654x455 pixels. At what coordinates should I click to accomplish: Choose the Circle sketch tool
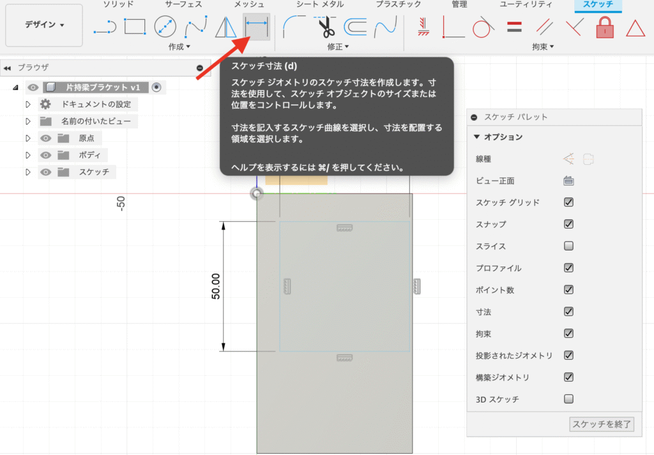pyautogui.click(x=165, y=27)
